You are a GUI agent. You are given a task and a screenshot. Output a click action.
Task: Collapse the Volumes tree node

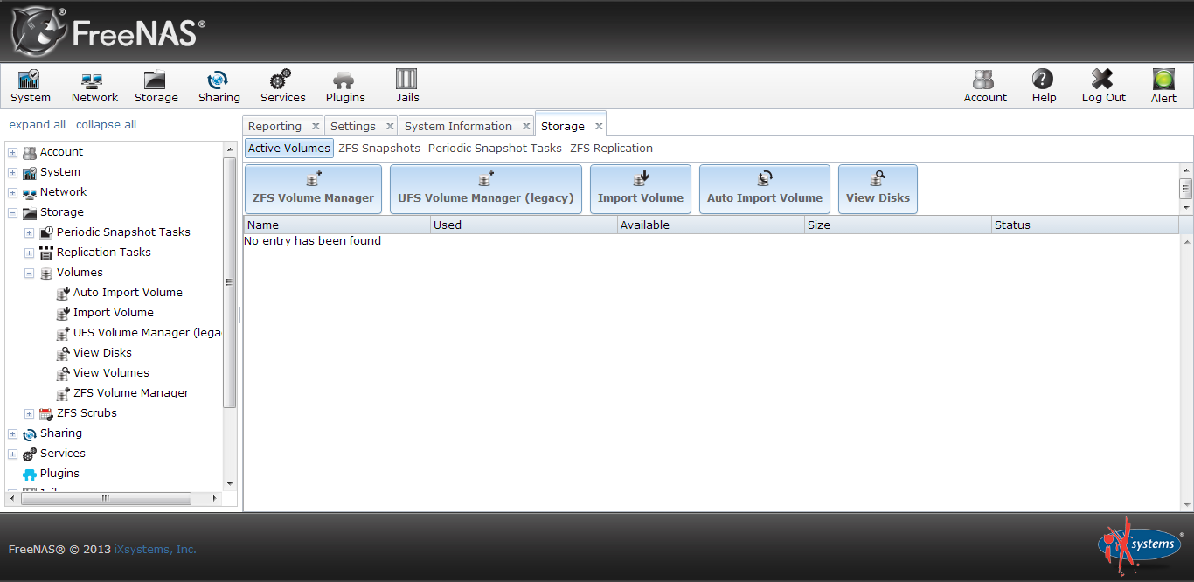30,273
